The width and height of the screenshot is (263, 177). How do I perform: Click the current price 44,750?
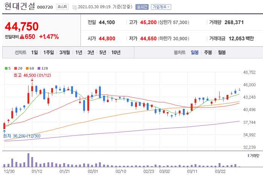[22, 26]
